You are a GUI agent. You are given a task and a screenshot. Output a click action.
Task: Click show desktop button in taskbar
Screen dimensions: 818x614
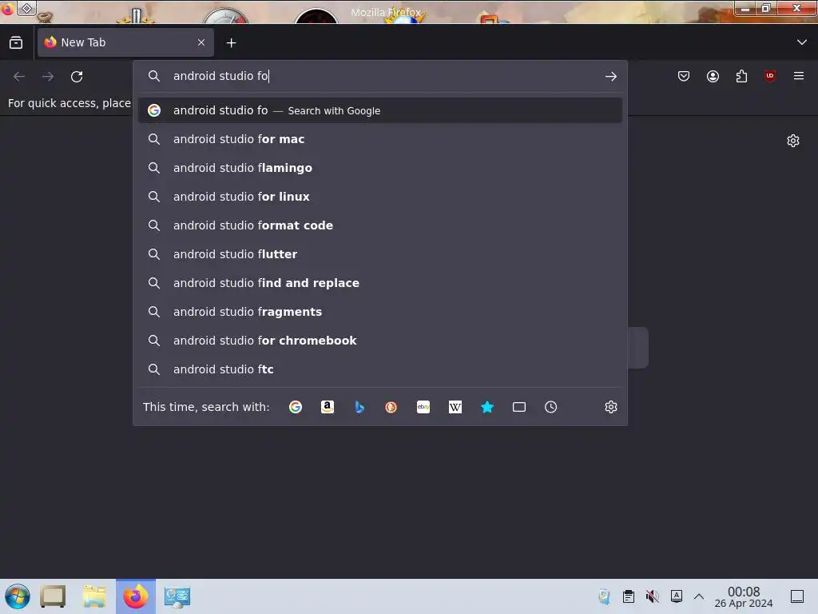click(797, 596)
